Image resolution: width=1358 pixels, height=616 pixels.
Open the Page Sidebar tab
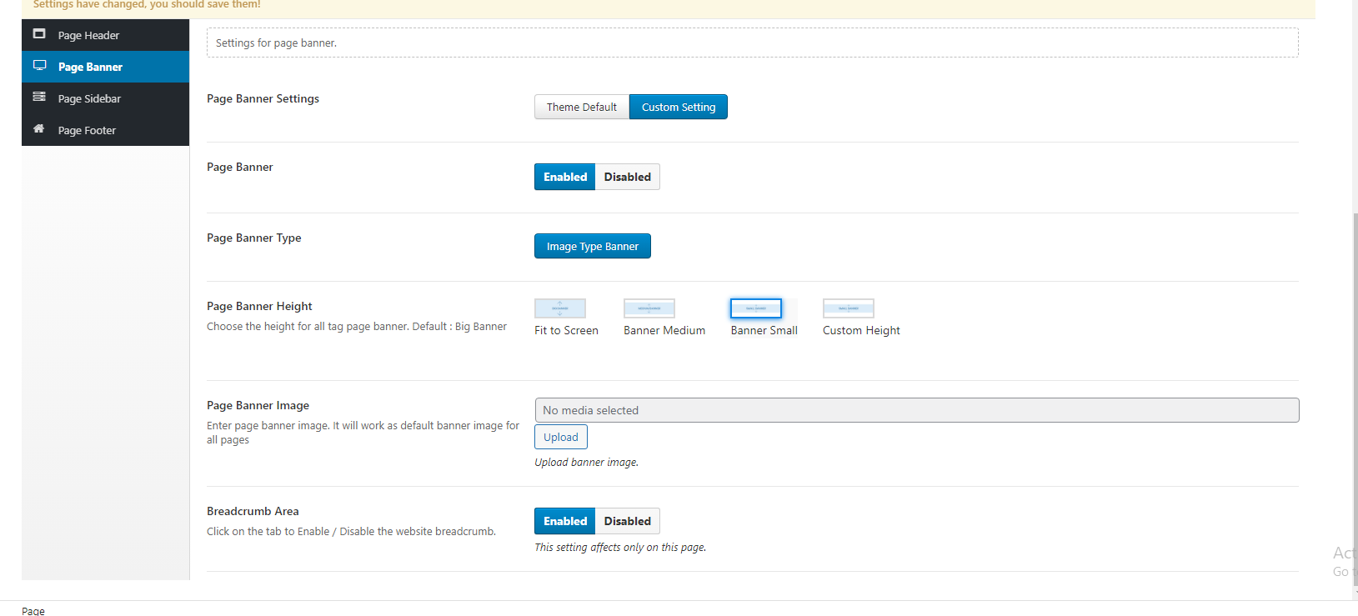89,98
